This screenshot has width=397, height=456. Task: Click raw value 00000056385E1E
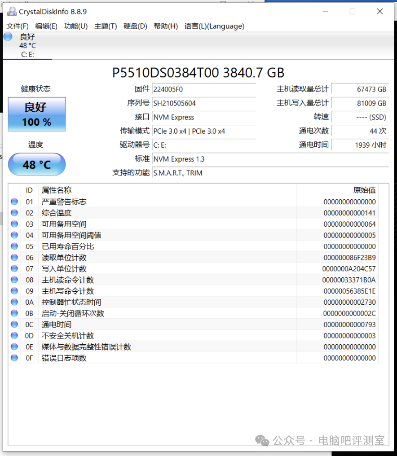point(349,291)
